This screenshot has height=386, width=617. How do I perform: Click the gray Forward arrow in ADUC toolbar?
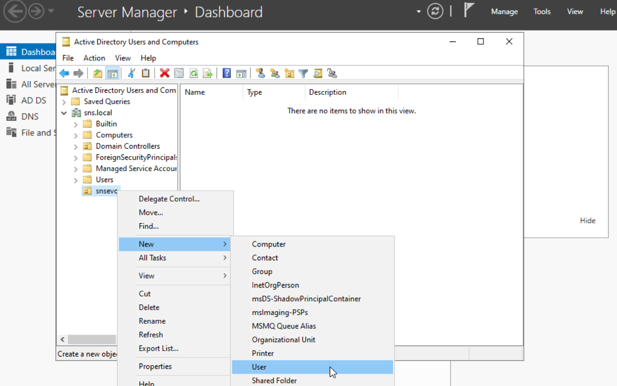(78, 73)
